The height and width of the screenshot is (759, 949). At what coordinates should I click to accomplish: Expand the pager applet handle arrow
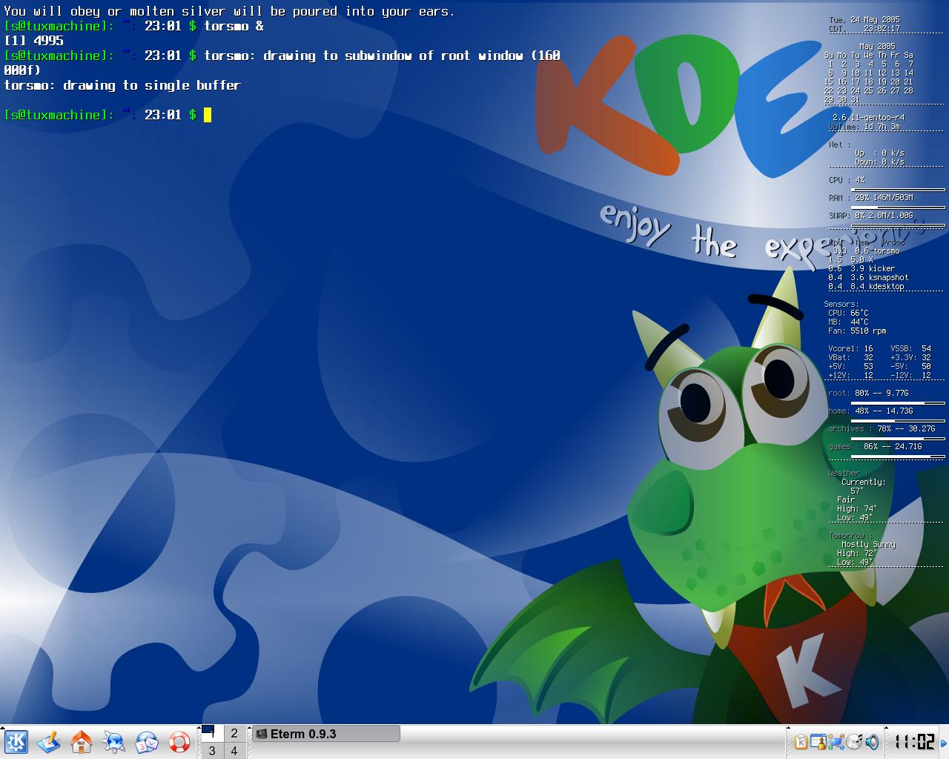coord(199,729)
